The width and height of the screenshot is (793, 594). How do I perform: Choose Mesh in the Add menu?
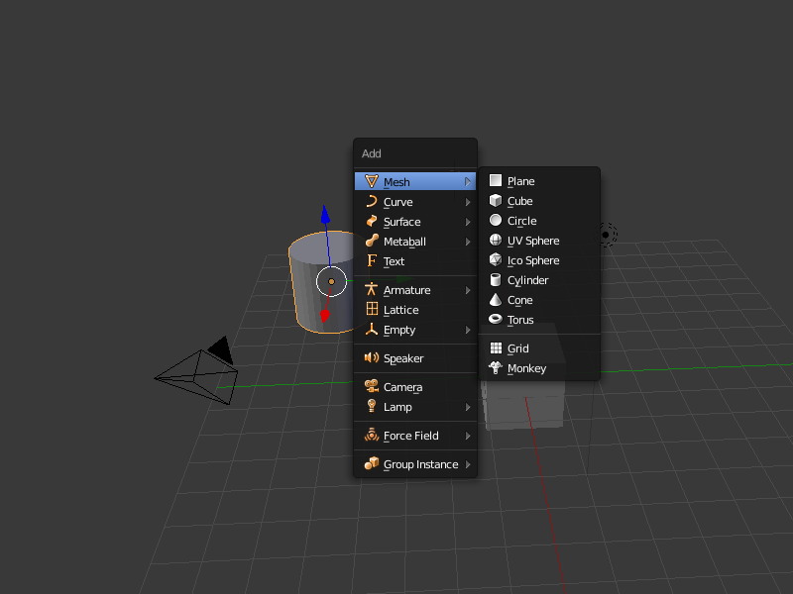coord(415,182)
